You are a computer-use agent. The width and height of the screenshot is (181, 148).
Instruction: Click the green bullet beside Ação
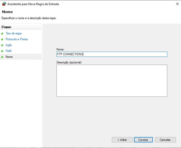point(2,45)
